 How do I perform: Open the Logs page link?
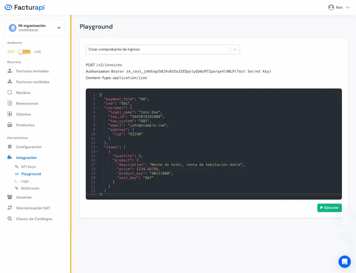pyautogui.click(x=25, y=181)
